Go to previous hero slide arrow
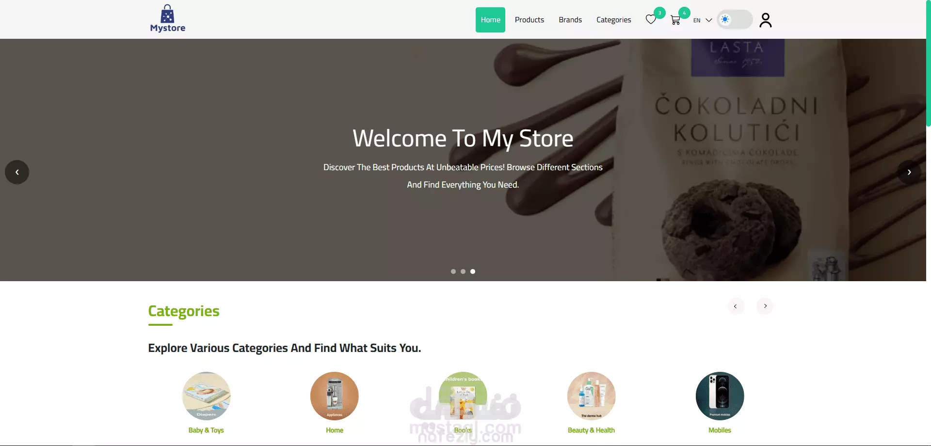This screenshot has width=931, height=446. click(17, 172)
